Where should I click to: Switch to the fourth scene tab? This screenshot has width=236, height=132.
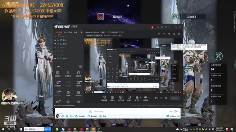pos(76,32)
